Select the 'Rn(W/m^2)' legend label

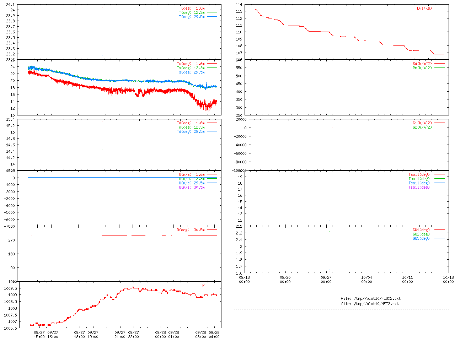[x=422, y=68]
